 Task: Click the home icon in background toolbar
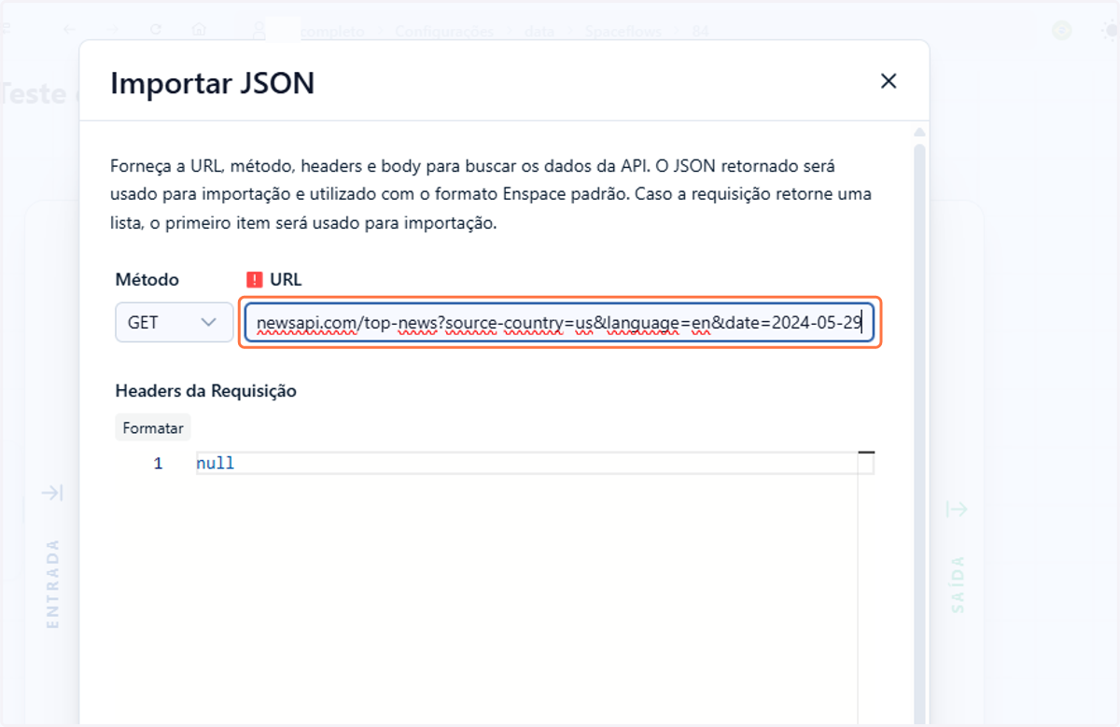point(198,30)
